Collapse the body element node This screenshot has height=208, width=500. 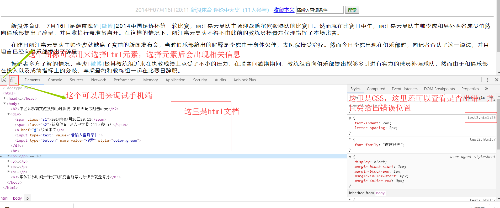coord(4,104)
